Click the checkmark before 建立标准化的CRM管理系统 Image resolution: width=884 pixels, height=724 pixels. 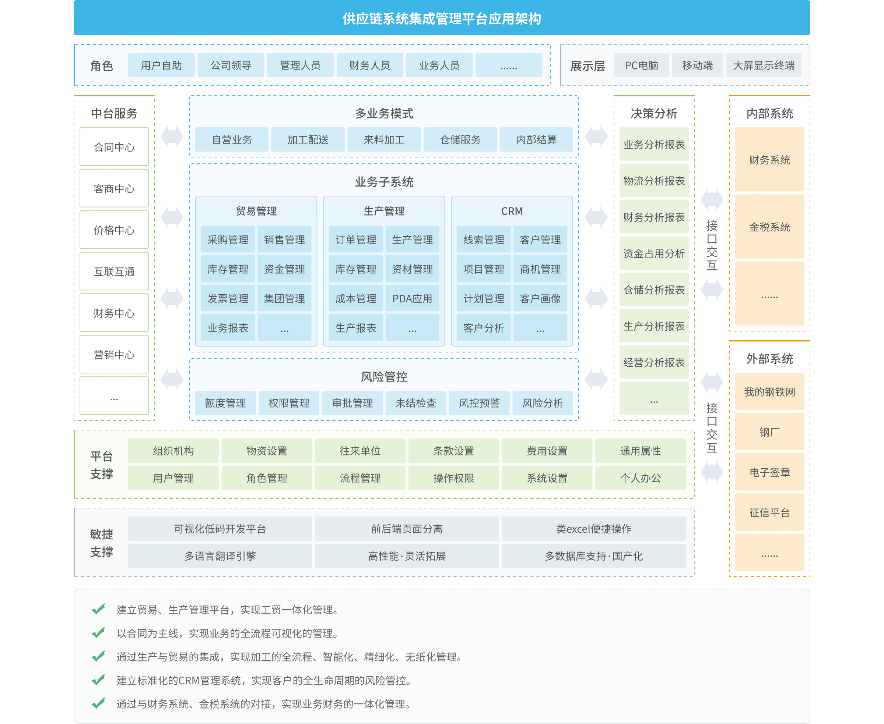(x=98, y=680)
